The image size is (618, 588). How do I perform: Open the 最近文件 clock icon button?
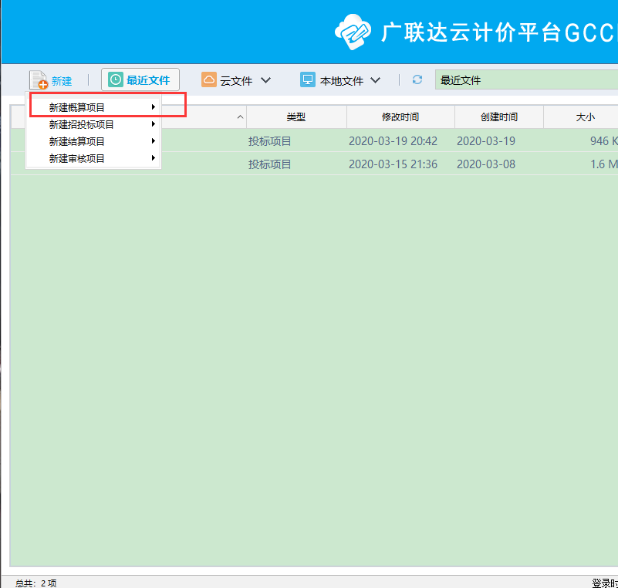(x=116, y=79)
